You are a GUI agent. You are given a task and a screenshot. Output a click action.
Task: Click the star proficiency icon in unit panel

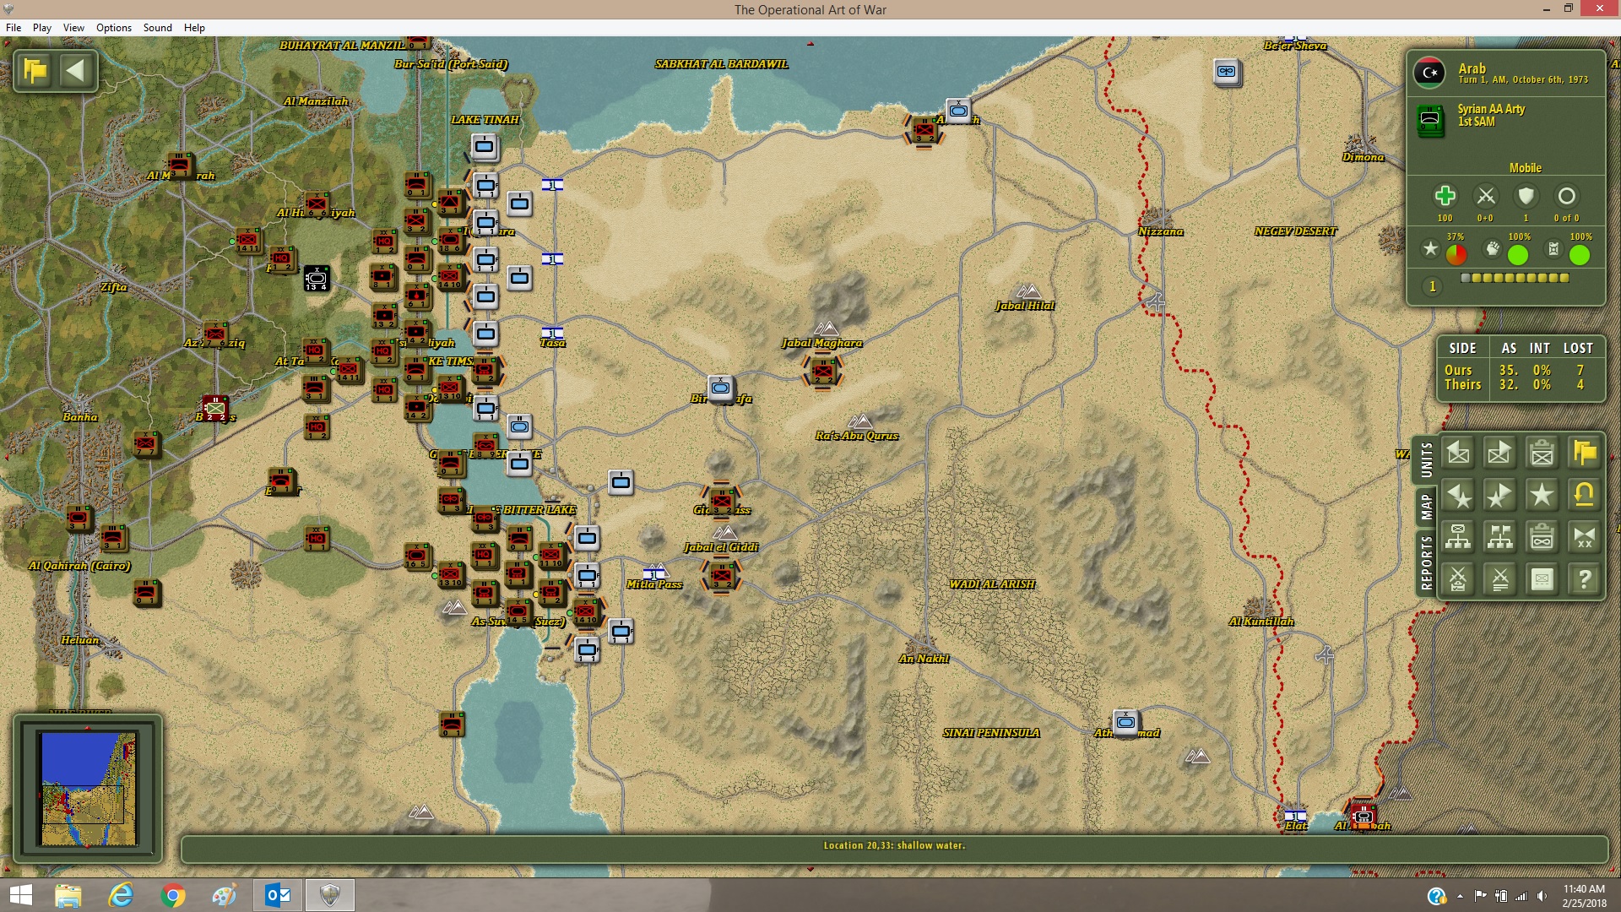point(1430,249)
